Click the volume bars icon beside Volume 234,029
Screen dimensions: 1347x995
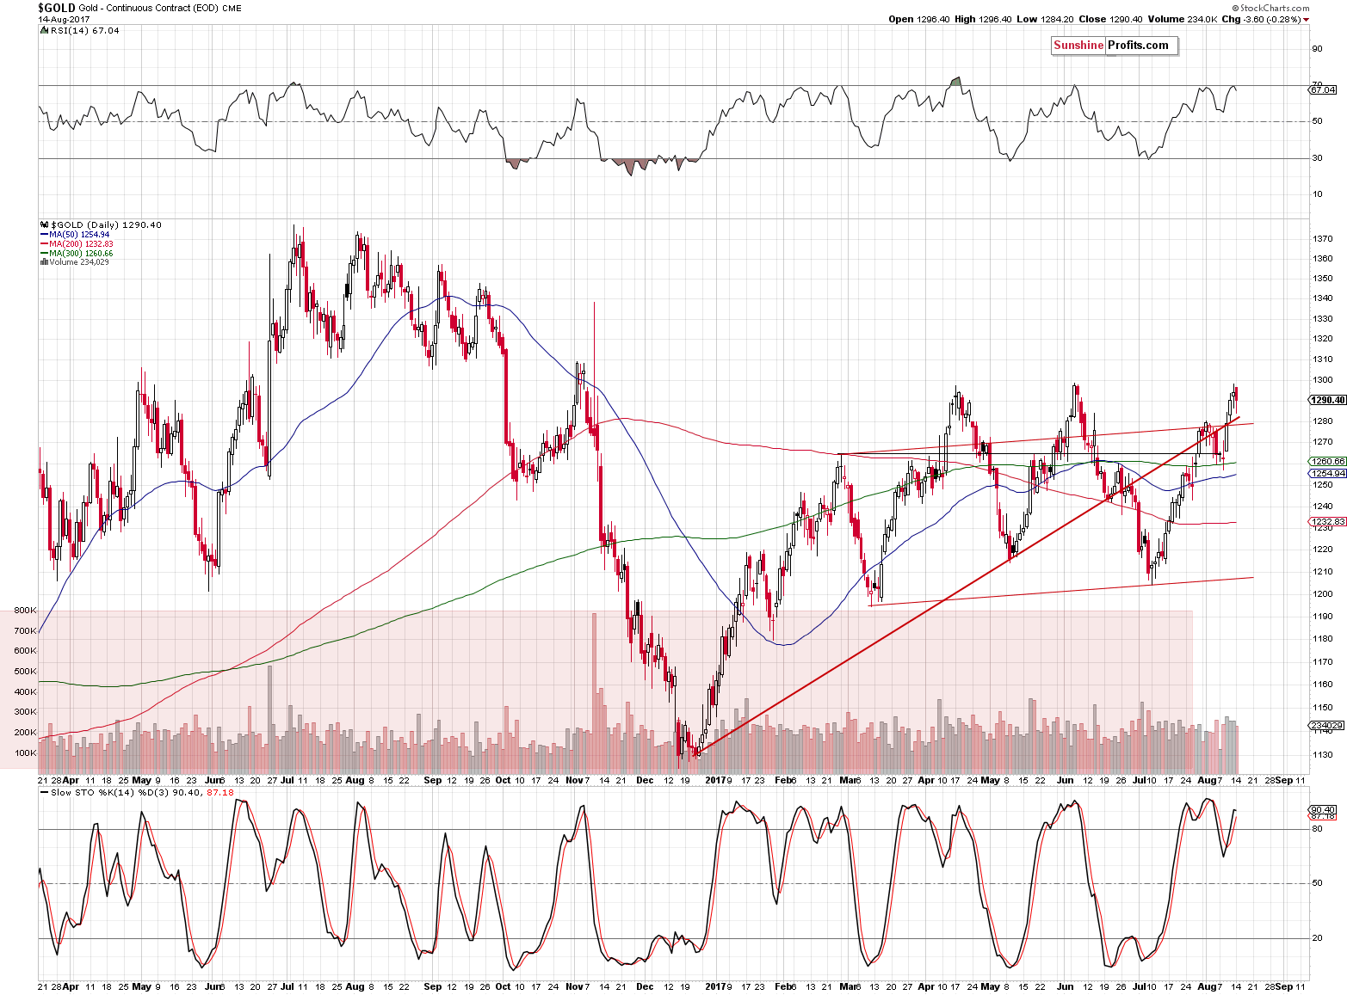pos(44,261)
